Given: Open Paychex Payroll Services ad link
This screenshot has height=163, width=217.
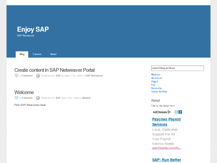Looking at the screenshot, I should coord(166,122).
